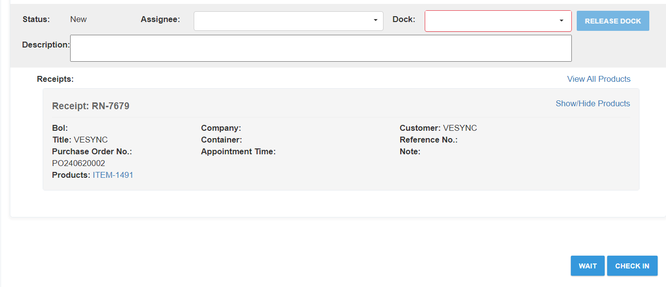Click the Title VESYNC value
Viewport: 666px width, 287px height.
(x=91, y=140)
